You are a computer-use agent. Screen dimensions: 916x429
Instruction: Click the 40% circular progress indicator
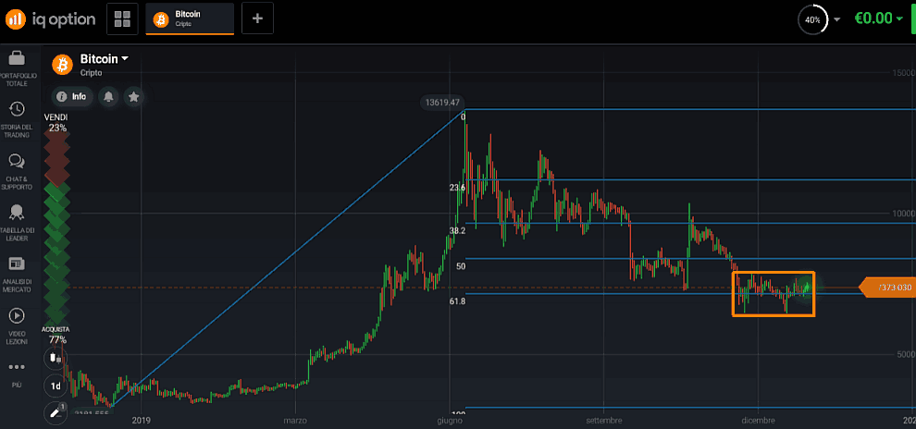(x=811, y=19)
